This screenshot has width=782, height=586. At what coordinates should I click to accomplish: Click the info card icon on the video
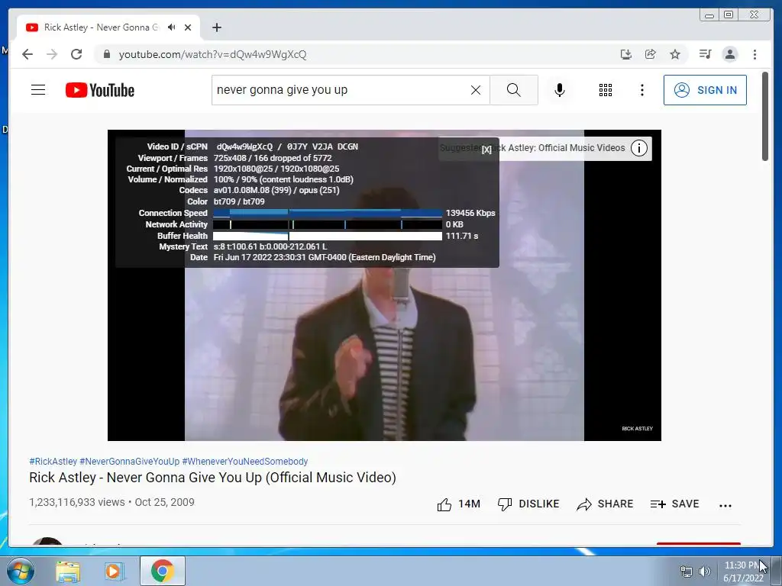tap(639, 148)
